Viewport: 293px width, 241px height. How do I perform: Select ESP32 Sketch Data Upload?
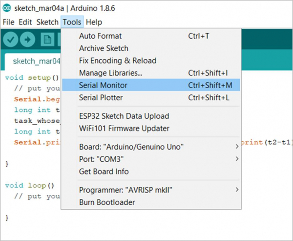tap(124, 116)
